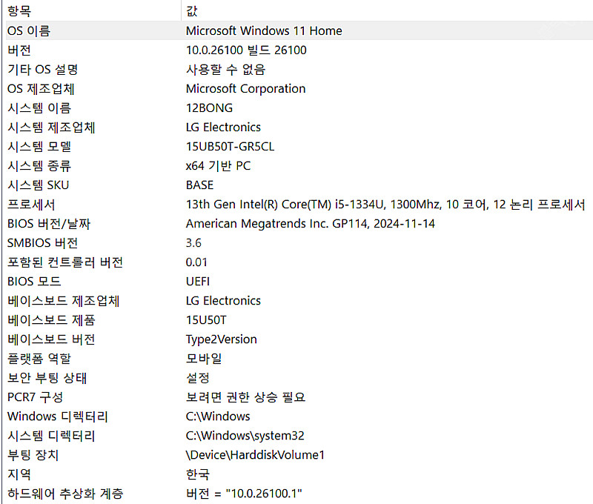
Task: Select value C:\Windows\system32
Action: click(x=245, y=436)
